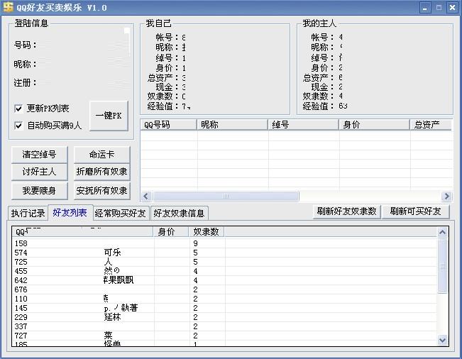This screenshot has width=462, height=359.
Task: Click the 绰号 column header
Action: click(x=304, y=125)
